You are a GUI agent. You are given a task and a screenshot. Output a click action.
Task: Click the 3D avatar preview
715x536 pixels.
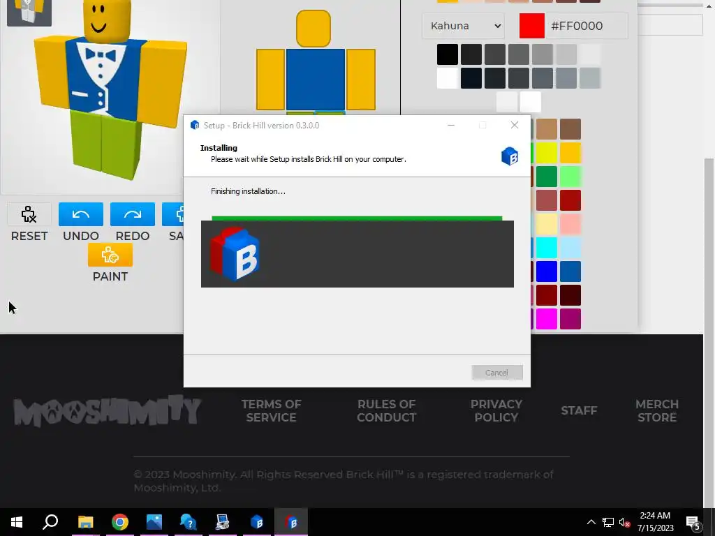(x=110, y=91)
